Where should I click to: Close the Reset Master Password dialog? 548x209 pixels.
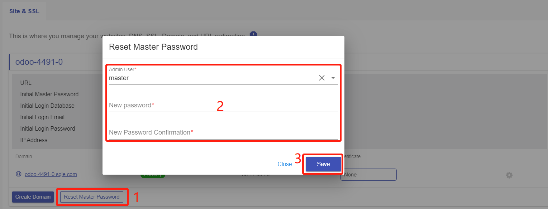point(285,164)
